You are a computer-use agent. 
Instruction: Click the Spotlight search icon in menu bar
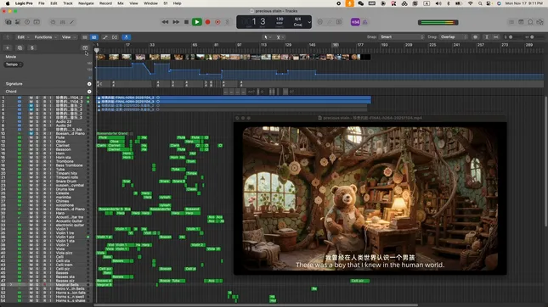coord(480,3)
